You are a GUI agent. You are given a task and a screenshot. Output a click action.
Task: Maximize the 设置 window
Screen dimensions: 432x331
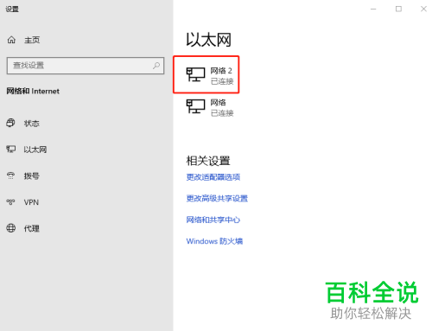[x=398, y=10]
